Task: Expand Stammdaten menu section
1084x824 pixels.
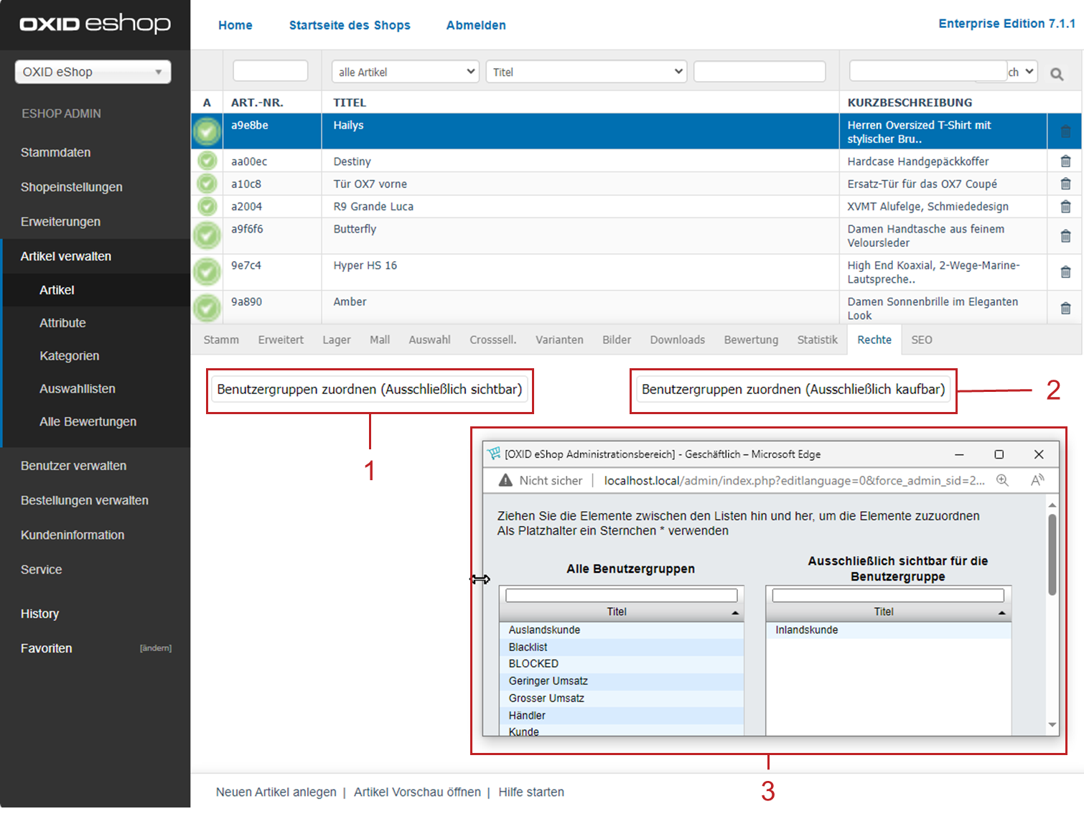Action: point(56,152)
